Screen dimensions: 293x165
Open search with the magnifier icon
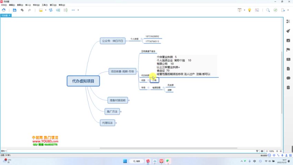(268, 10)
